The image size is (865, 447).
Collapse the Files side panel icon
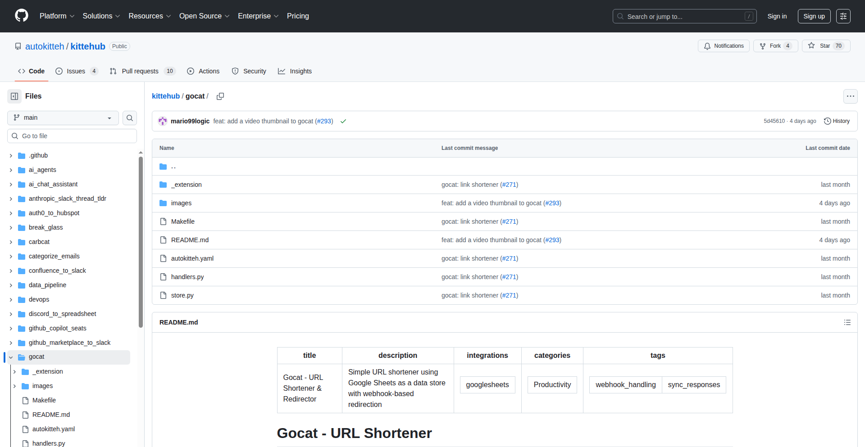click(14, 96)
